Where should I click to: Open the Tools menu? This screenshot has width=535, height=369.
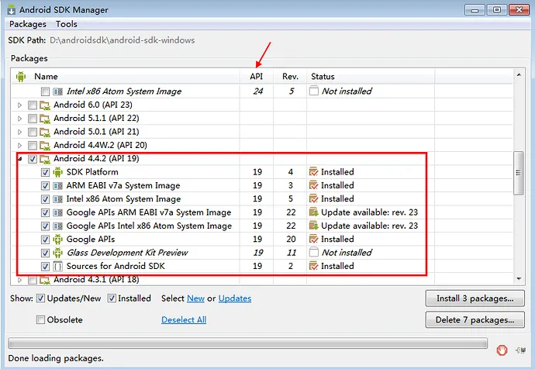67,24
